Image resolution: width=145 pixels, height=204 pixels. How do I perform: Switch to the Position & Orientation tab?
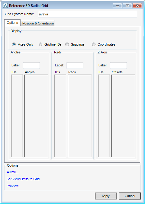[x=38, y=23]
